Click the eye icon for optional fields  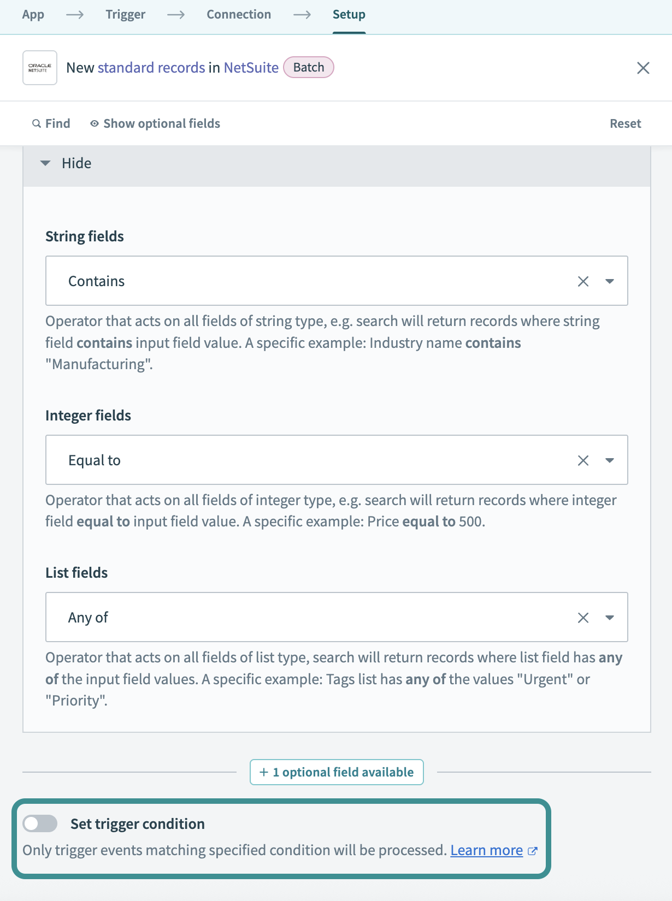click(x=94, y=123)
